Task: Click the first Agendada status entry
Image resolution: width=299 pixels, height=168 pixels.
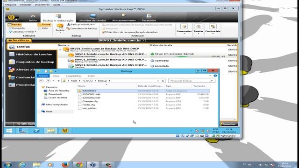Action: coord(160,61)
